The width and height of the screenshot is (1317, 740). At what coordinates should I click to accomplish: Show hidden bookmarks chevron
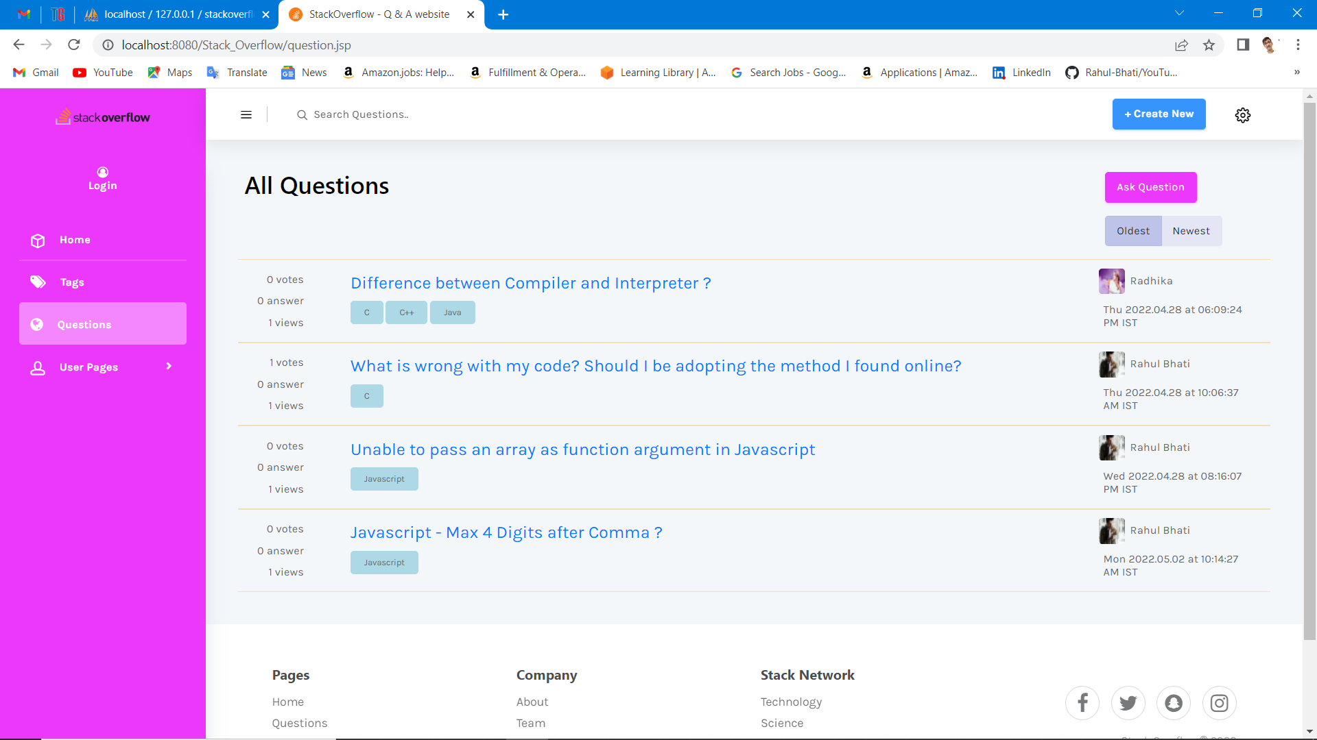1296,73
